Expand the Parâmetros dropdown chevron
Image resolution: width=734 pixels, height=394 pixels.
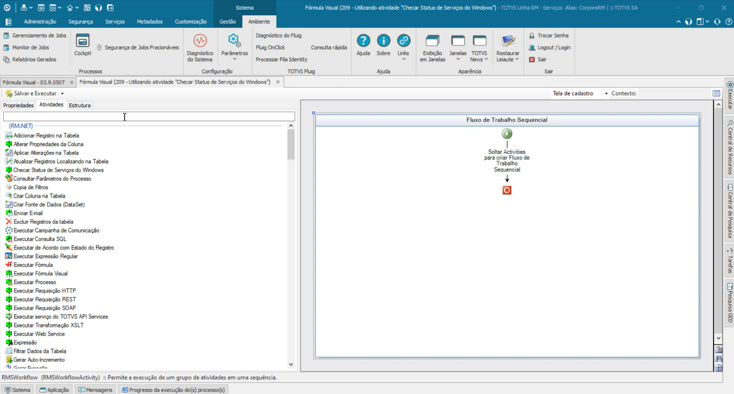pyautogui.click(x=235, y=59)
